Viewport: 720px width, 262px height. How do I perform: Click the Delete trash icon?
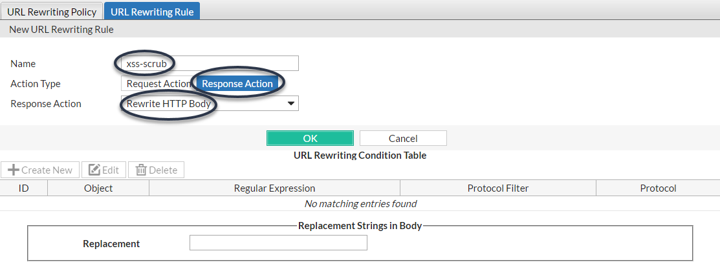click(141, 170)
